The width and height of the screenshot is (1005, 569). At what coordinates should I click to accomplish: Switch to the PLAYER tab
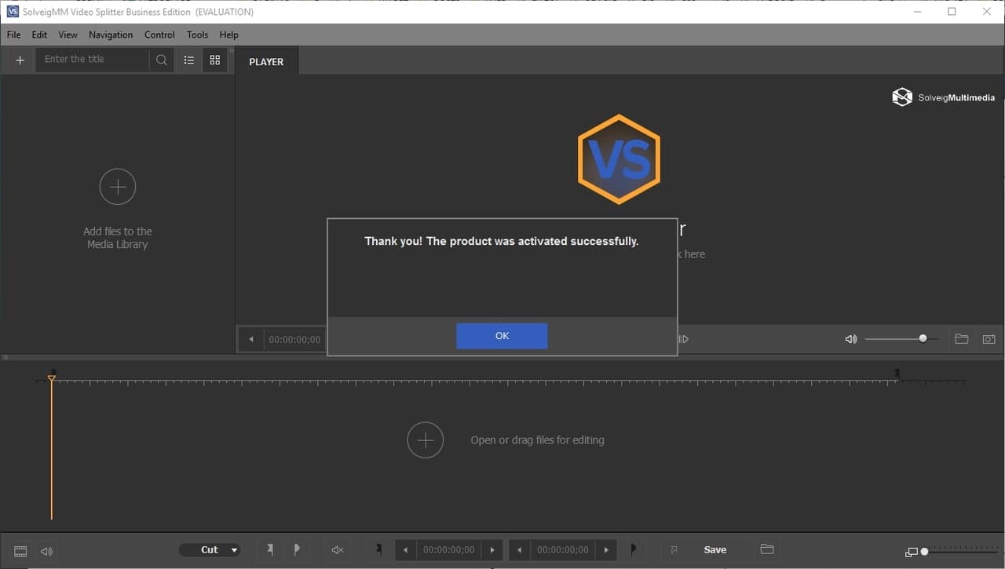click(266, 61)
